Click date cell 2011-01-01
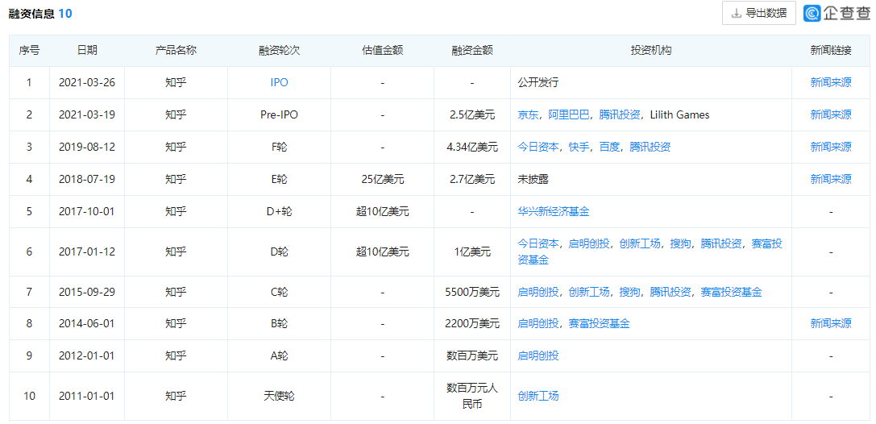Image resolution: width=876 pixels, height=424 pixels. coord(87,396)
